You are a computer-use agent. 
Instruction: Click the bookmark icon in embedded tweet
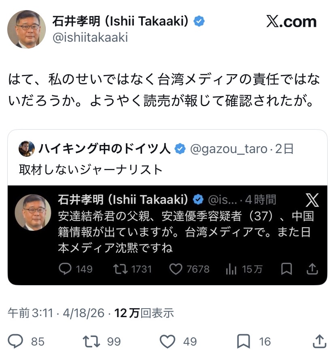click(x=286, y=269)
